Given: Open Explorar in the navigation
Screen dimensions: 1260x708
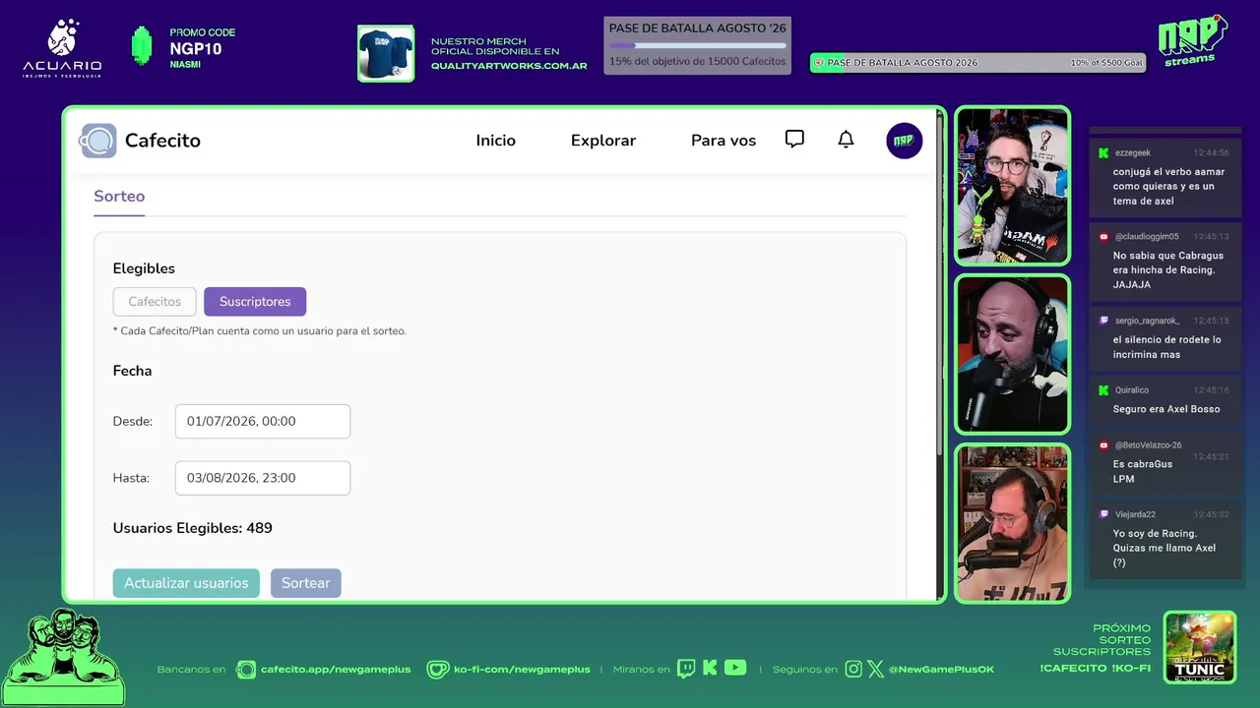Looking at the screenshot, I should point(603,141).
